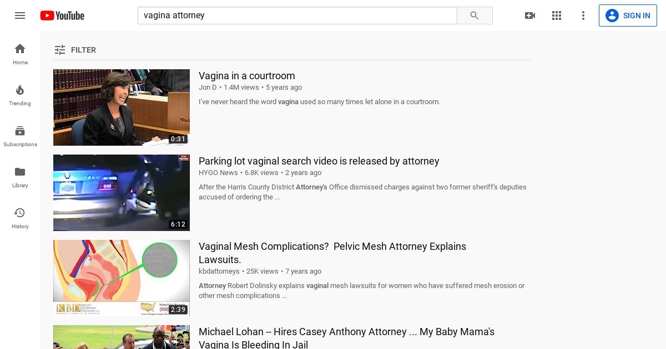Screen dimensions: 666x349
Task: Open the three-dot settings menu
Action: pos(583,16)
